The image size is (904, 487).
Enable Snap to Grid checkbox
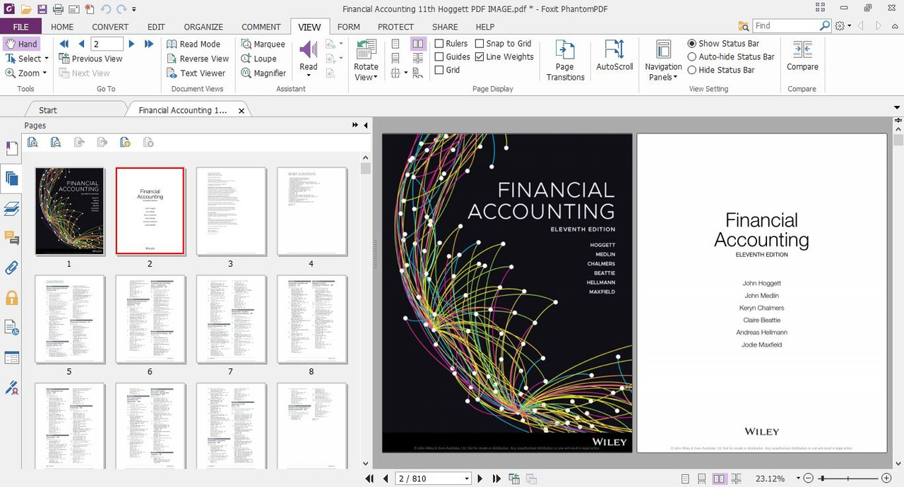pyautogui.click(x=503, y=43)
